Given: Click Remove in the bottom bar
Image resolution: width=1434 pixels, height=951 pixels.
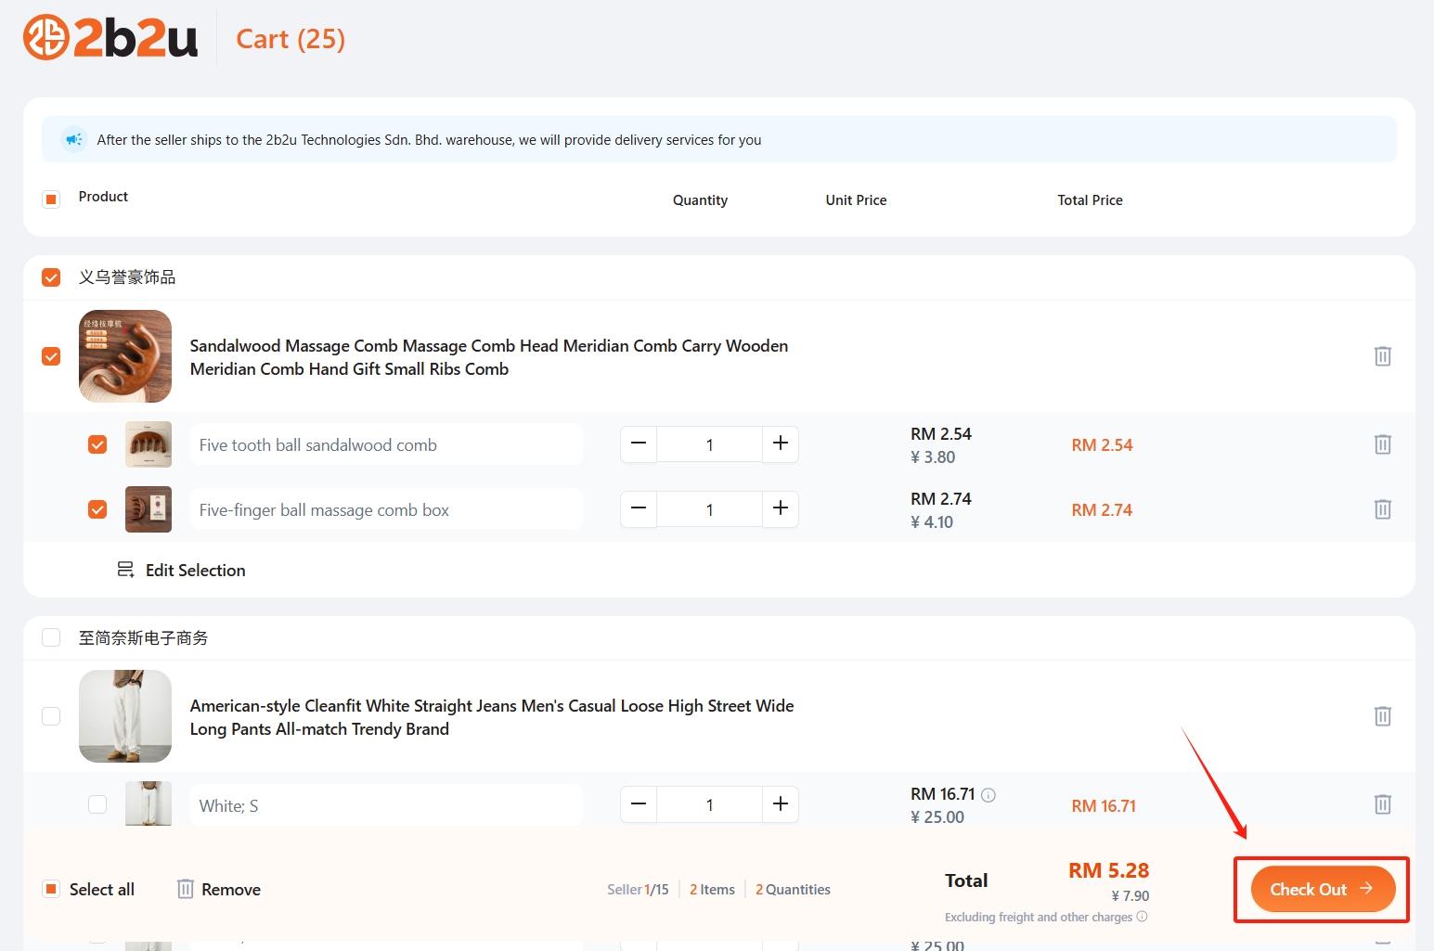Looking at the screenshot, I should coord(219,889).
